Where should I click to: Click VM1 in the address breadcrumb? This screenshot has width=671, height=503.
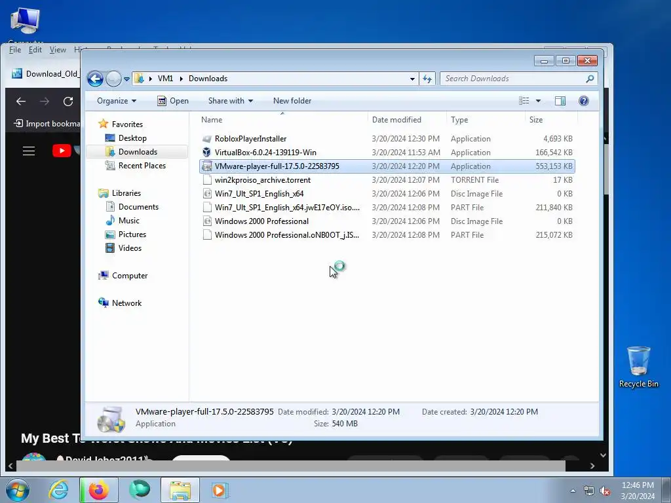click(165, 79)
